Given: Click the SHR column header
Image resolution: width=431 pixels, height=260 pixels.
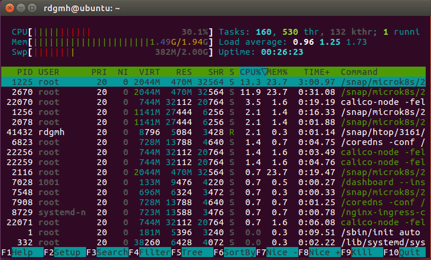Looking at the screenshot, I should point(216,72).
